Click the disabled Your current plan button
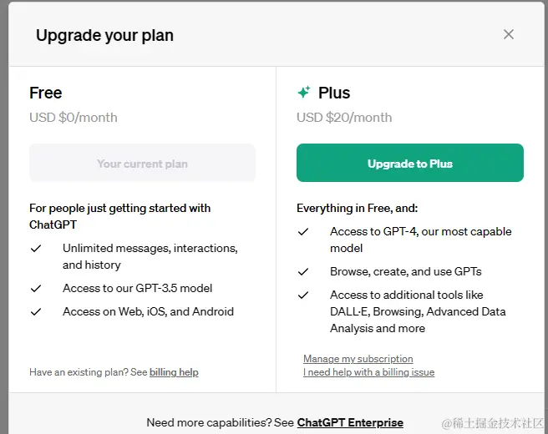The height and width of the screenshot is (434, 548). (142, 163)
